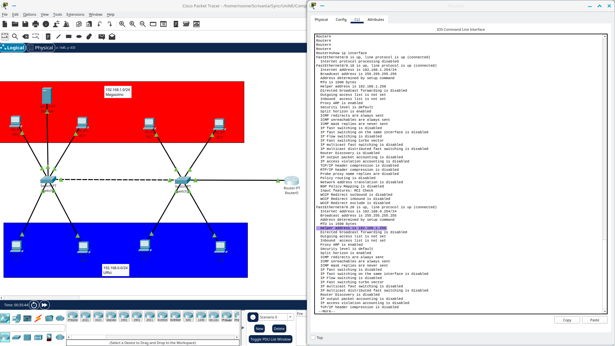
Task: Save the project using the floppy icon
Action: (25, 24)
